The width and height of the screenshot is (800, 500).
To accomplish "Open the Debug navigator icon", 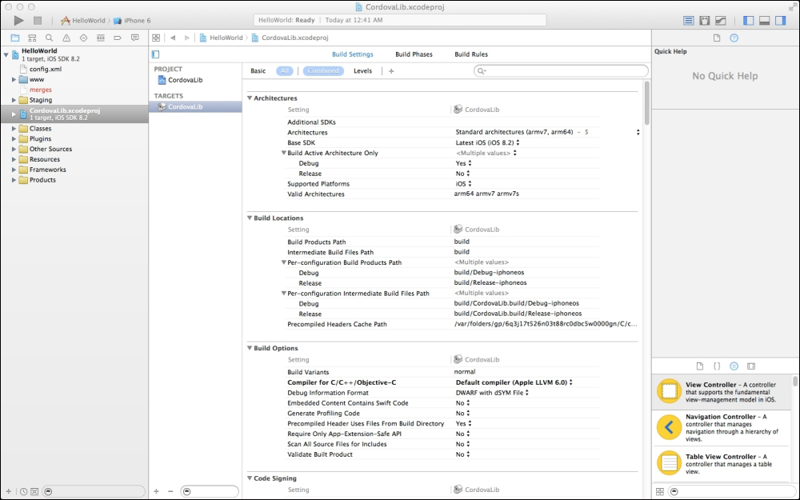I will pyautogui.click(x=101, y=38).
